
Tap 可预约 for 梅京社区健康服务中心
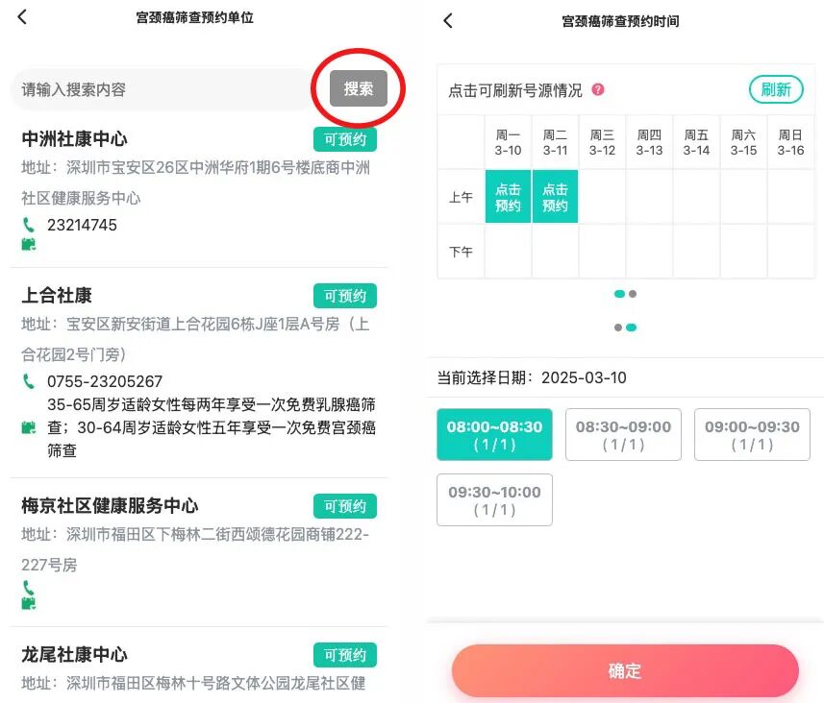tap(345, 506)
